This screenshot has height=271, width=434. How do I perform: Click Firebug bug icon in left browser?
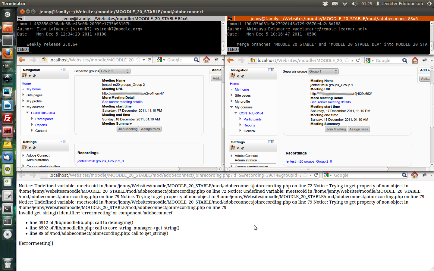[x=216, y=60]
